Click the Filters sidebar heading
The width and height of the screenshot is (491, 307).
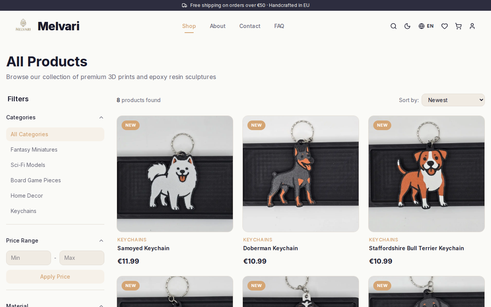(18, 99)
